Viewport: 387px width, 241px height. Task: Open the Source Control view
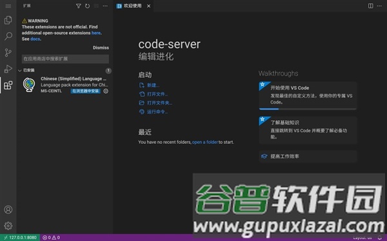[x=8, y=53]
